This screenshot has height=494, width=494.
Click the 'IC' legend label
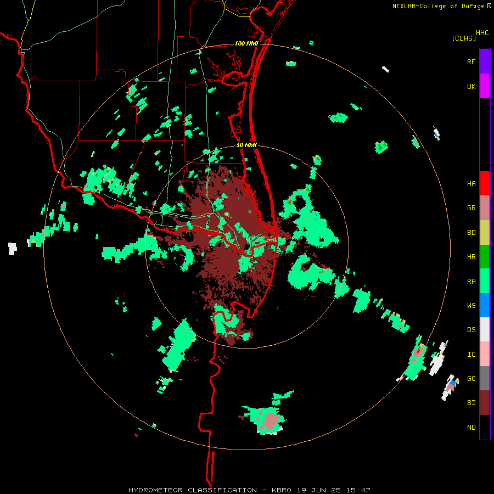tap(471, 355)
